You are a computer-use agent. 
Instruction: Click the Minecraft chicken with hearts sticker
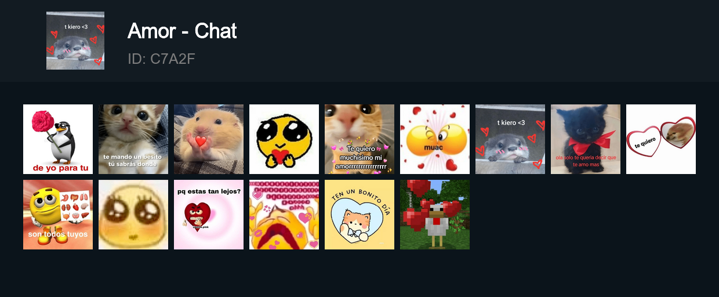coord(435,215)
